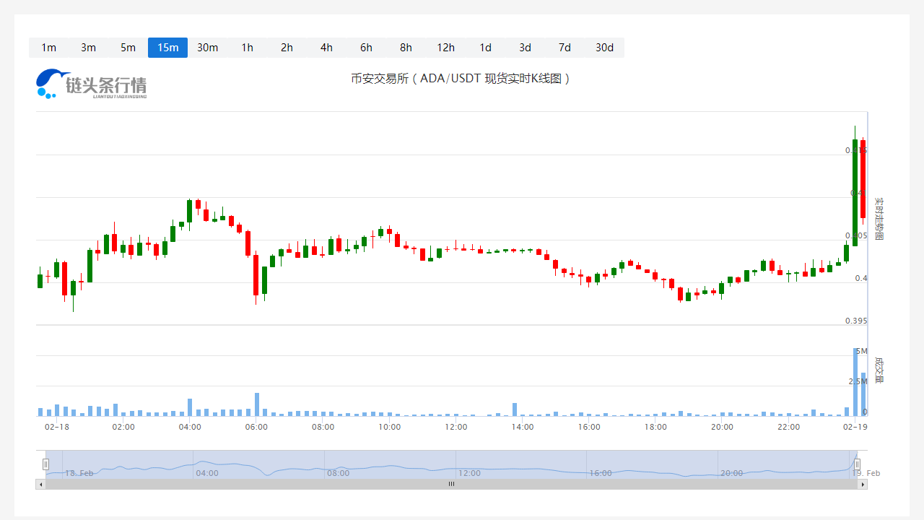Click the scrollbar left arrow
This screenshot has height=520, width=924.
(40, 485)
